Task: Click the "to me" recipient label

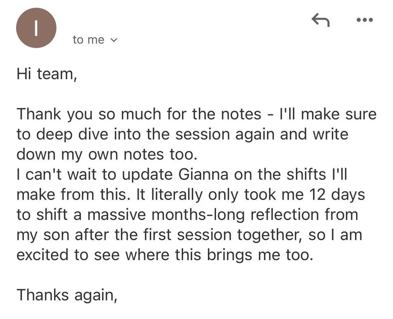Action: tap(89, 40)
